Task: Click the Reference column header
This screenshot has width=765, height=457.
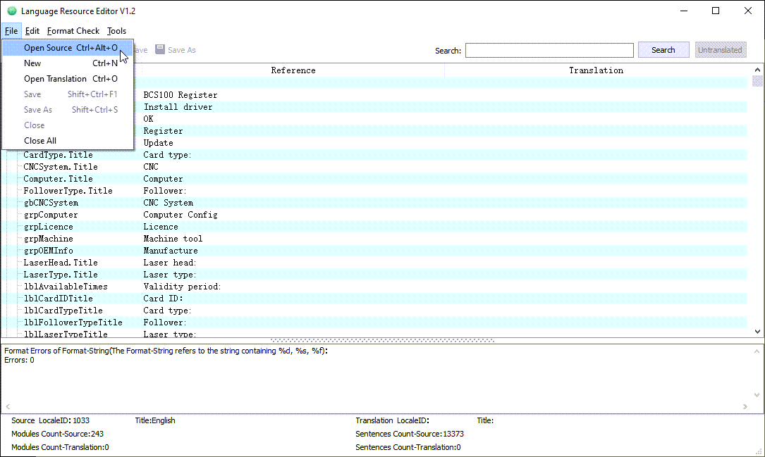Action: tap(293, 70)
